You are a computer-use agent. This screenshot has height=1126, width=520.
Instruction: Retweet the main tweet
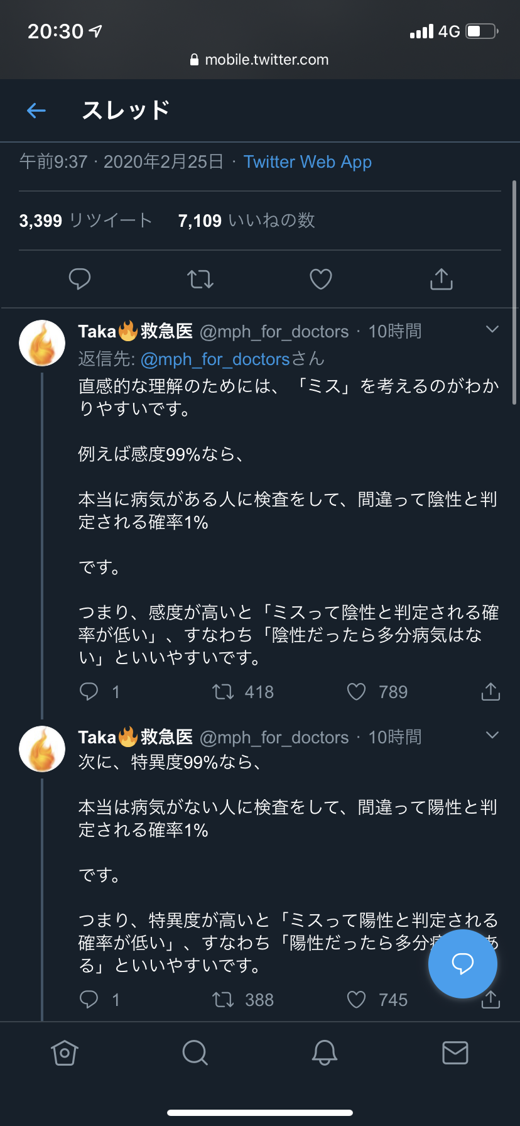(200, 278)
